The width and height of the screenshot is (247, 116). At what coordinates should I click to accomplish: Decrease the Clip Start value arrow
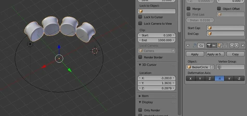click(x=140, y=35)
